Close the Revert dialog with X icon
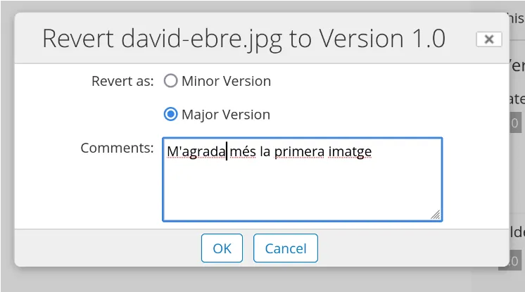Image resolution: width=525 pixels, height=292 pixels. point(488,39)
